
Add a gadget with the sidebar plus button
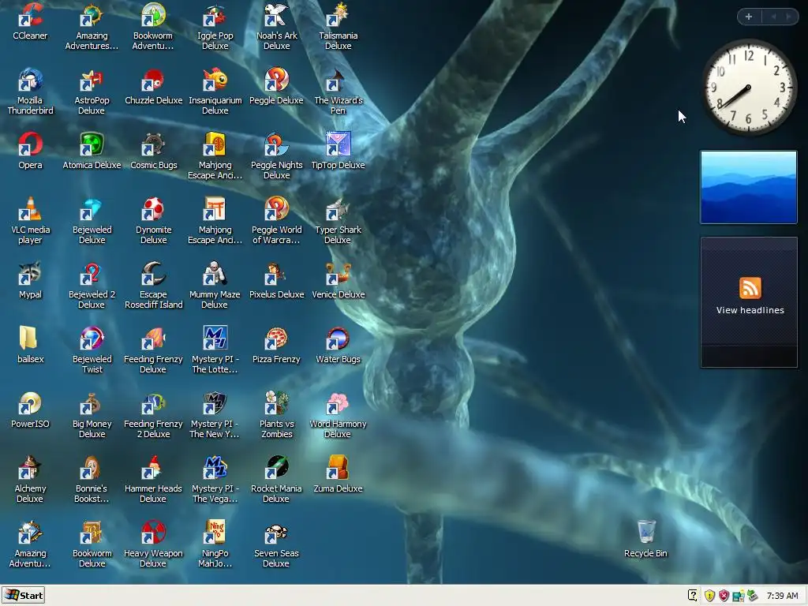pos(749,17)
